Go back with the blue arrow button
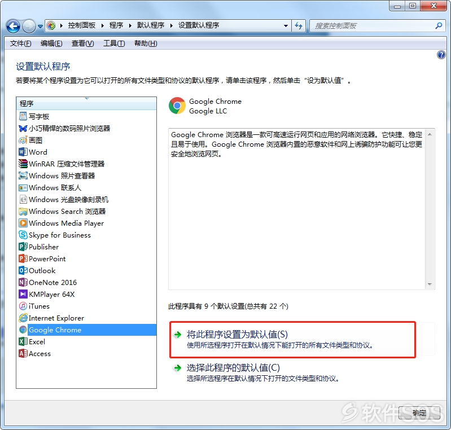This screenshot has height=430, width=451. 13,26
